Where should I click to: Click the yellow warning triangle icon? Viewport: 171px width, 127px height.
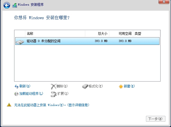pos(9,105)
